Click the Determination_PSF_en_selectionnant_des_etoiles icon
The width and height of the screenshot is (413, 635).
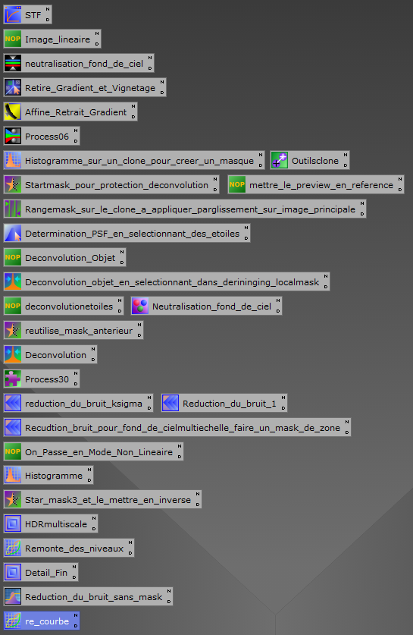pyautogui.click(x=13, y=234)
